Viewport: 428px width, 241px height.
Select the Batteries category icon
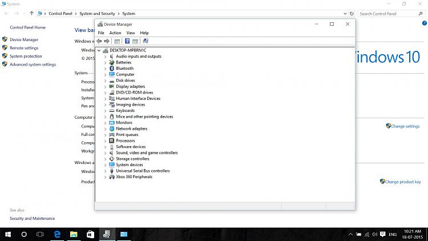112,62
